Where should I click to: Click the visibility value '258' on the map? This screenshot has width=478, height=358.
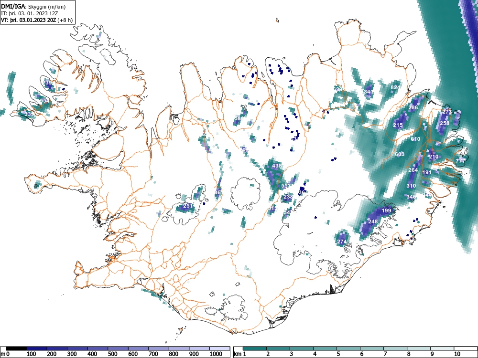point(445,123)
